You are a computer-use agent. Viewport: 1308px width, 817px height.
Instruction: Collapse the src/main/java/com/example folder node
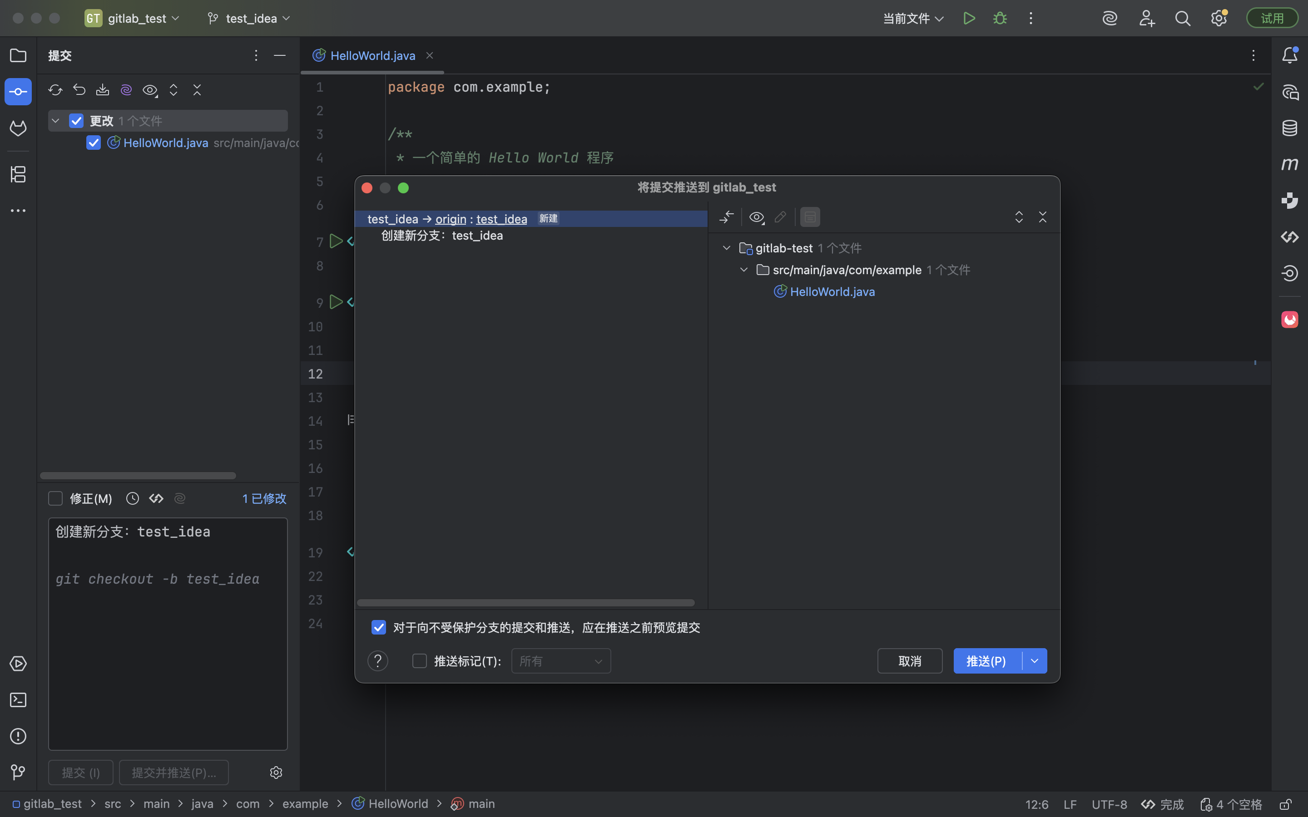click(744, 270)
